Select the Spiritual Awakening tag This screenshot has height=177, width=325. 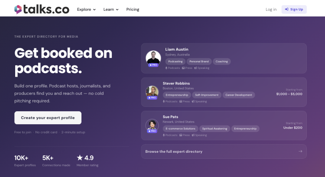pyautogui.click(x=214, y=129)
